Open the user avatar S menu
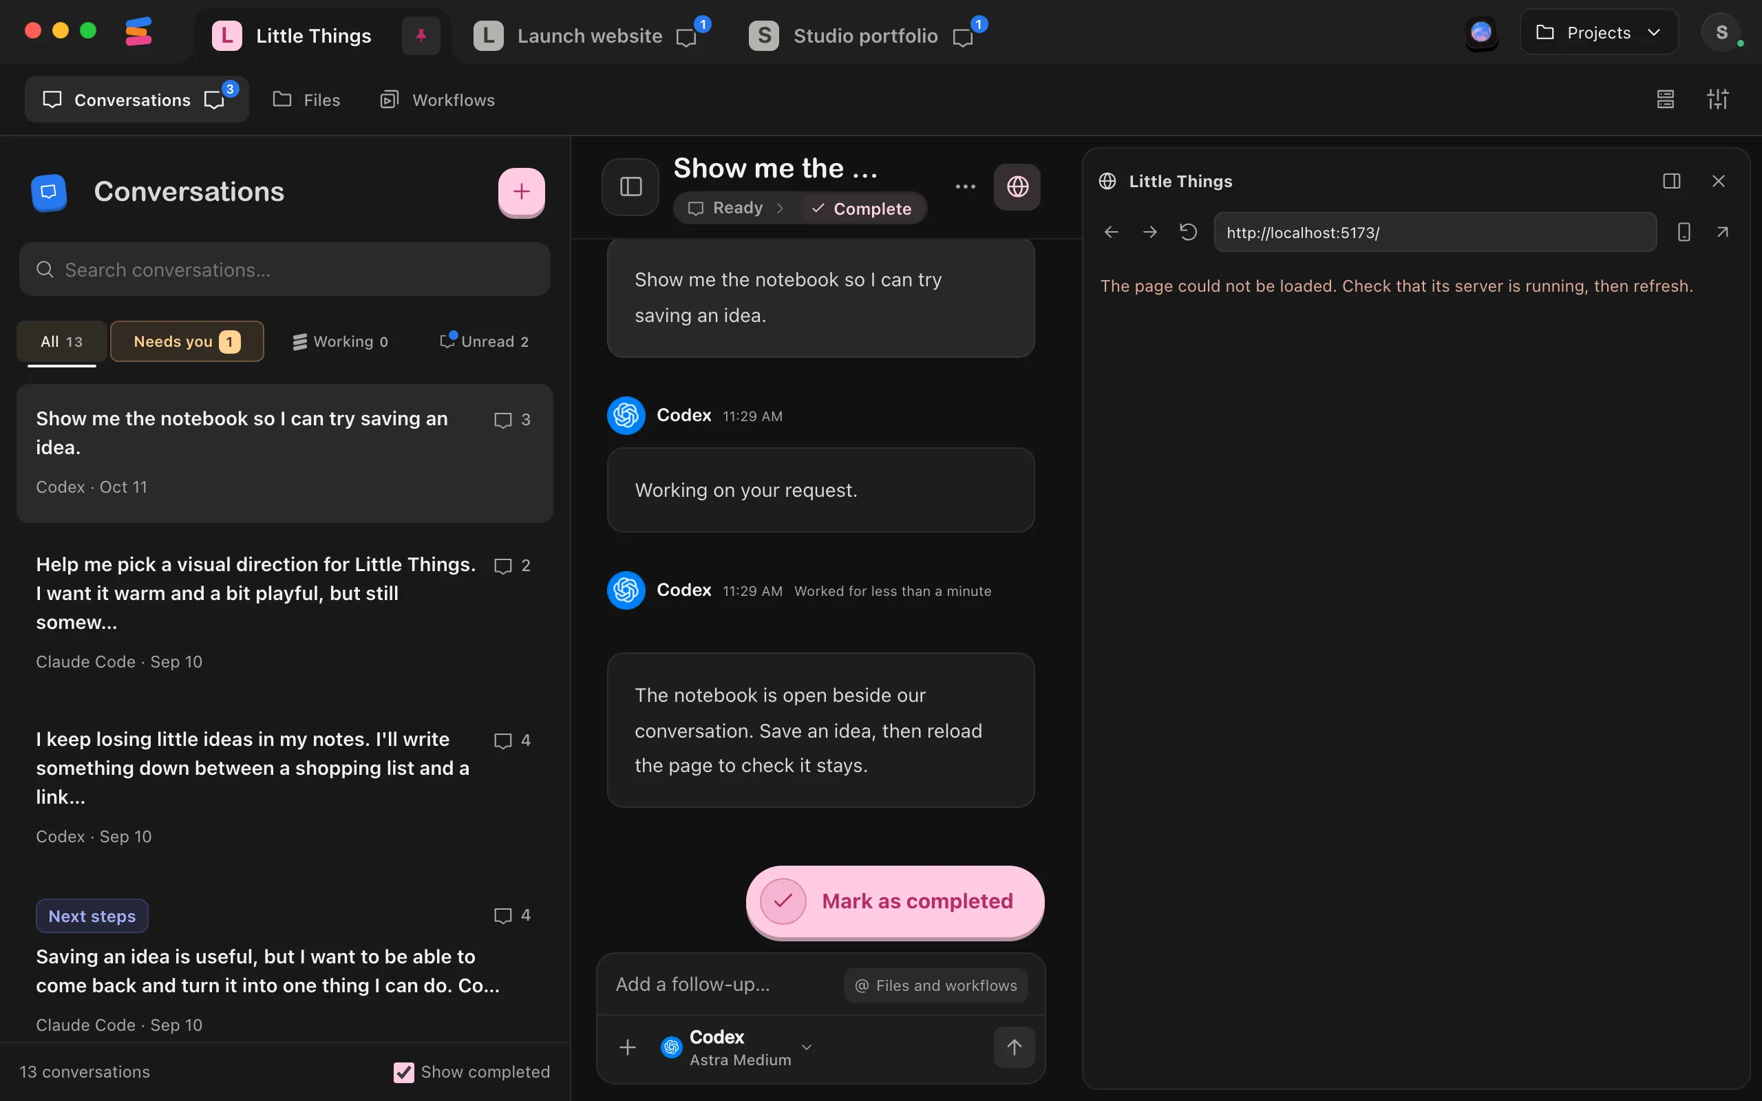Screen dimensions: 1762x1101 pyautogui.click(x=1721, y=33)
